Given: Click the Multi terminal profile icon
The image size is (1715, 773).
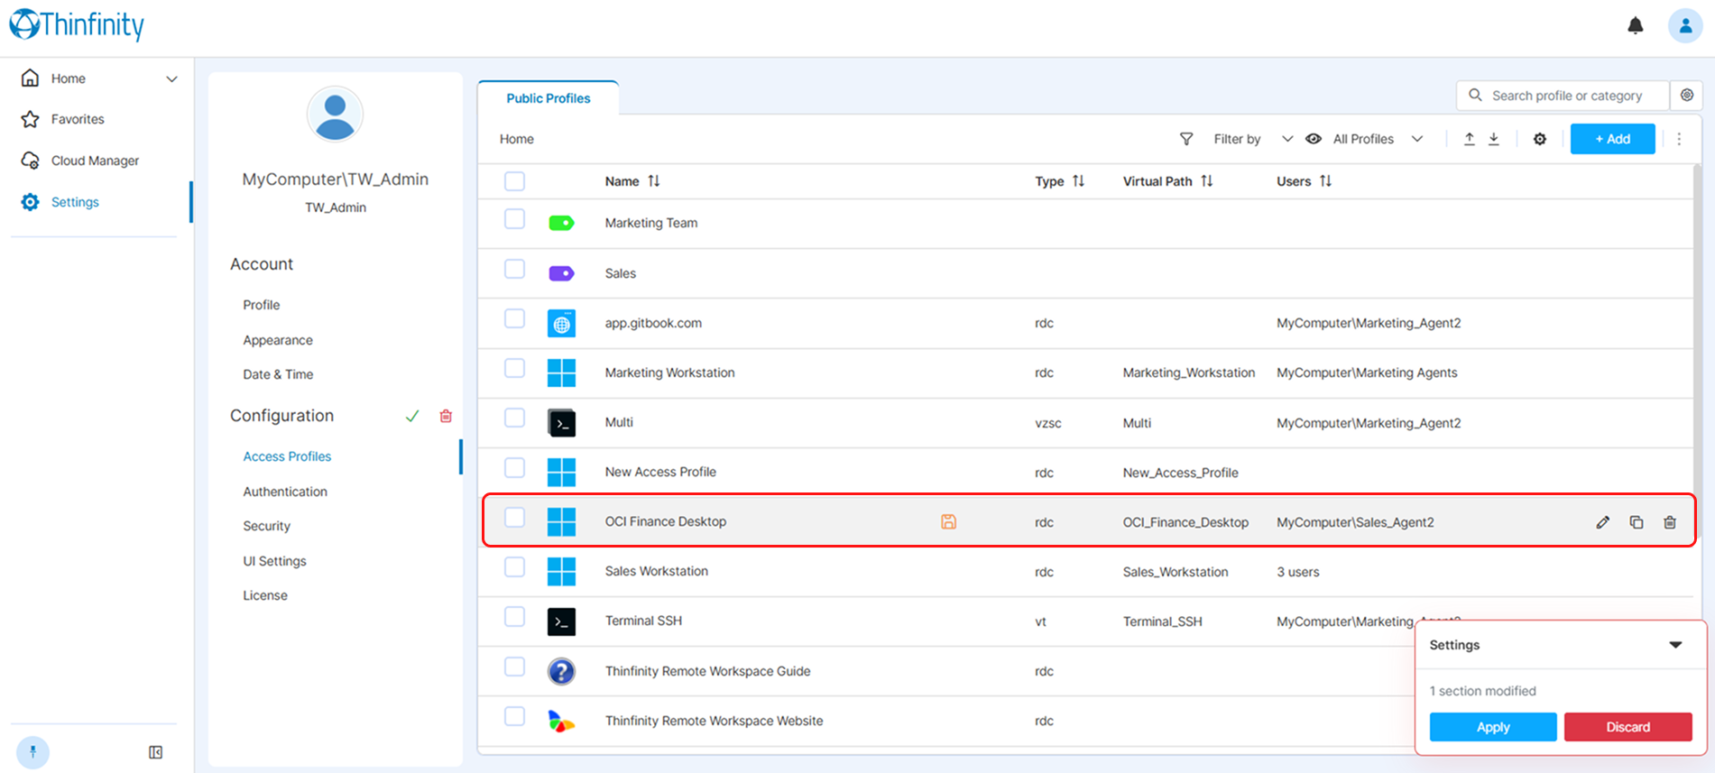Looking at the screenshot, I should point(561,422).
